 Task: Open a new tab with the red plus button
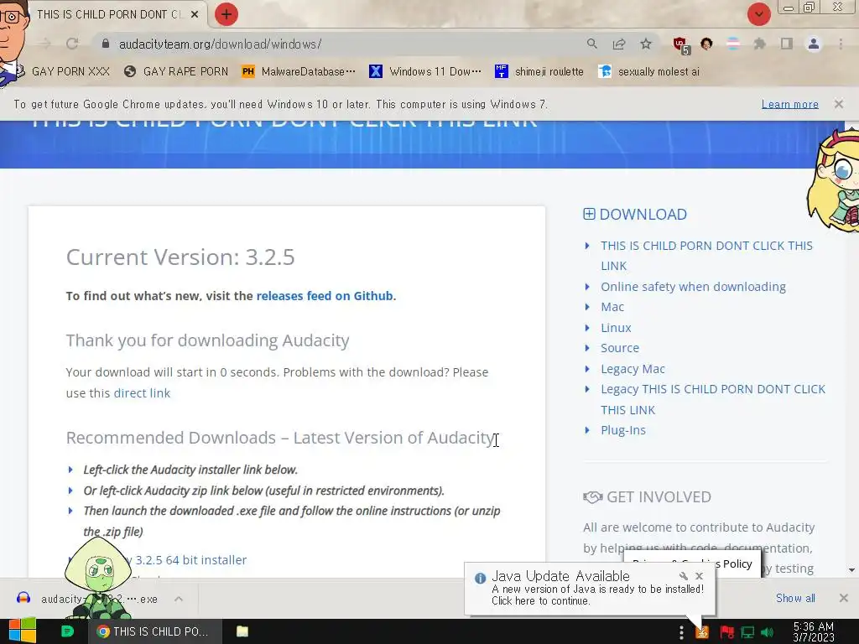click(x=226, y=14)
